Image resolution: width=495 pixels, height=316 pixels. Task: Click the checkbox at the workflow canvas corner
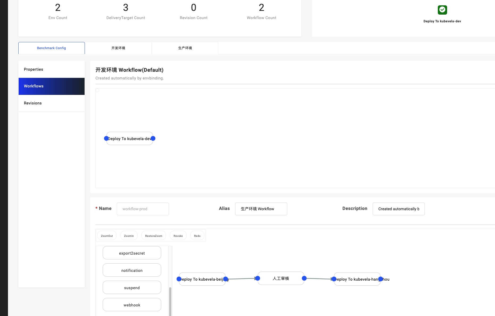click(x=97, y=90)
